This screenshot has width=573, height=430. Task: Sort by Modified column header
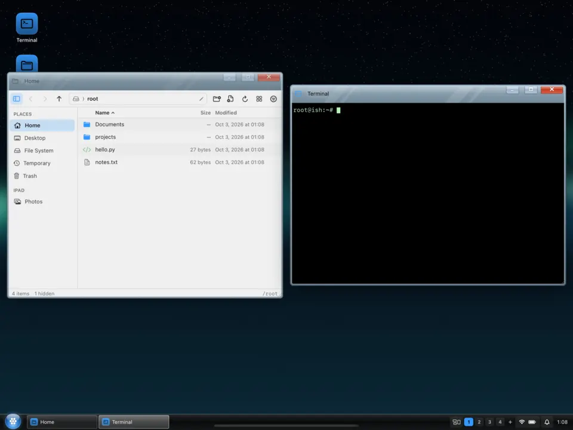coord(226,113)
